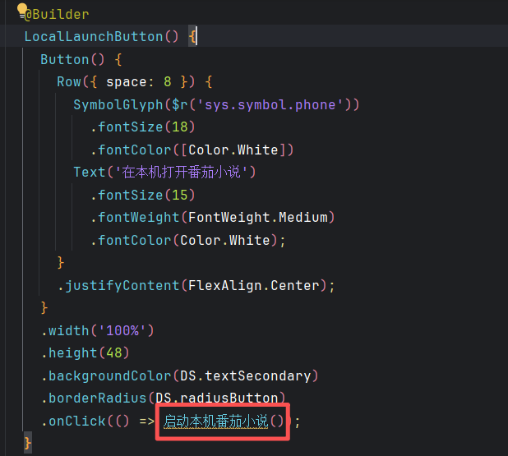Click the underlined 启动本机番茄小说() function call
Image resolution: width=508 pixels, height=456 pixels.
point(224,421)
